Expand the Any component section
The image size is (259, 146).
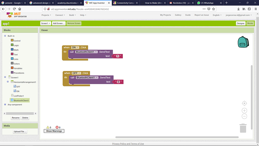[x=5, y=104]
